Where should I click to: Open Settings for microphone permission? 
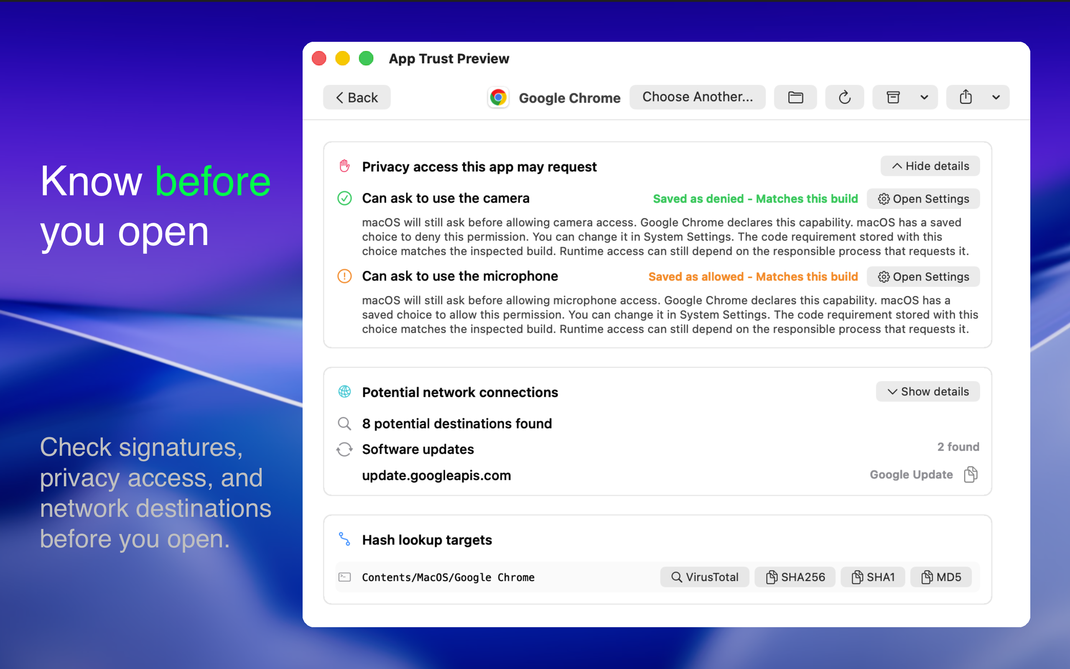(x=923, y=276)
